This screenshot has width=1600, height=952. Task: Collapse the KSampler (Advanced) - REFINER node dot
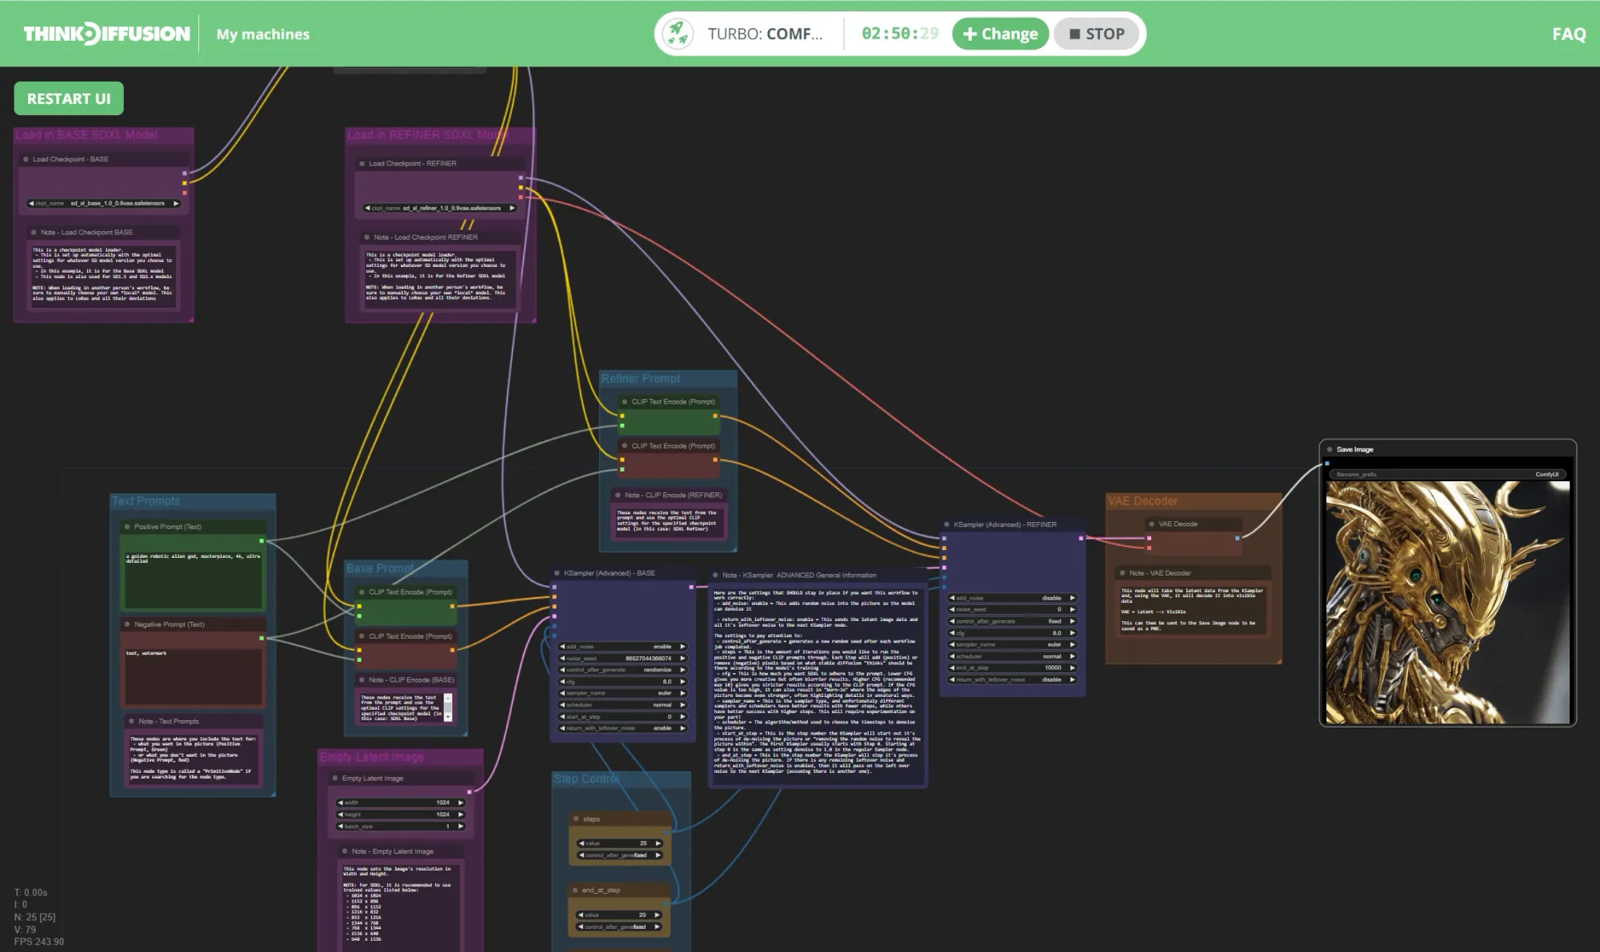pos(946,524)
